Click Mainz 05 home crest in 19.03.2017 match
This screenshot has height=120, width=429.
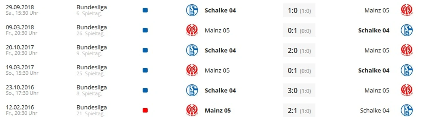[192, 70]
